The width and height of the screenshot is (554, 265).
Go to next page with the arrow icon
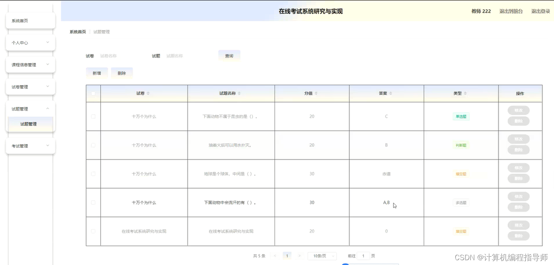point(300,256)
